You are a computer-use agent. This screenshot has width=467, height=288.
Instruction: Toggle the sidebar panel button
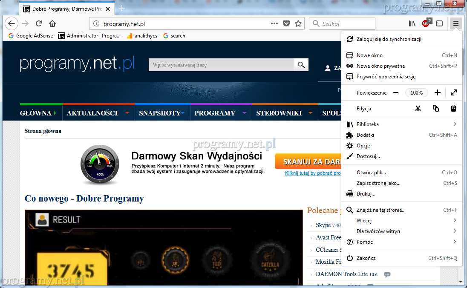(x=439, y=23)
